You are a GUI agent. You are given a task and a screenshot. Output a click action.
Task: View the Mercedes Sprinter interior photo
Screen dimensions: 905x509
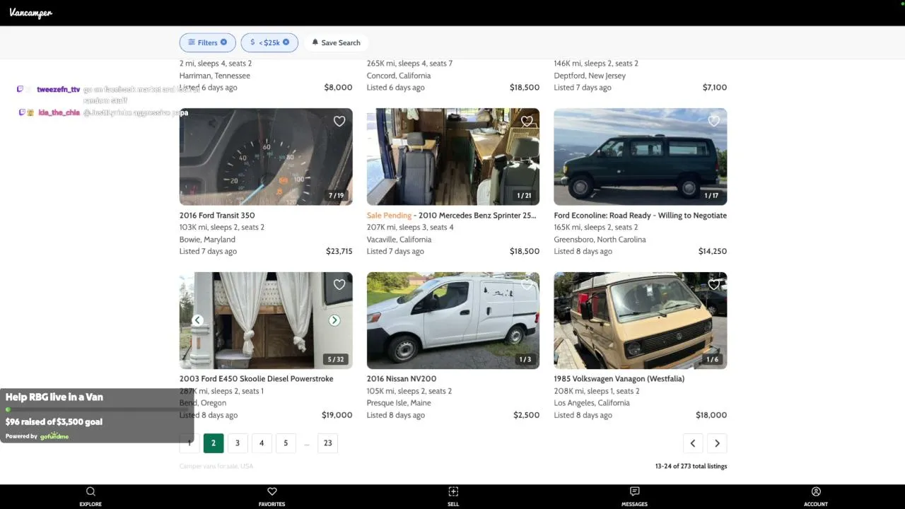(453, 157)
